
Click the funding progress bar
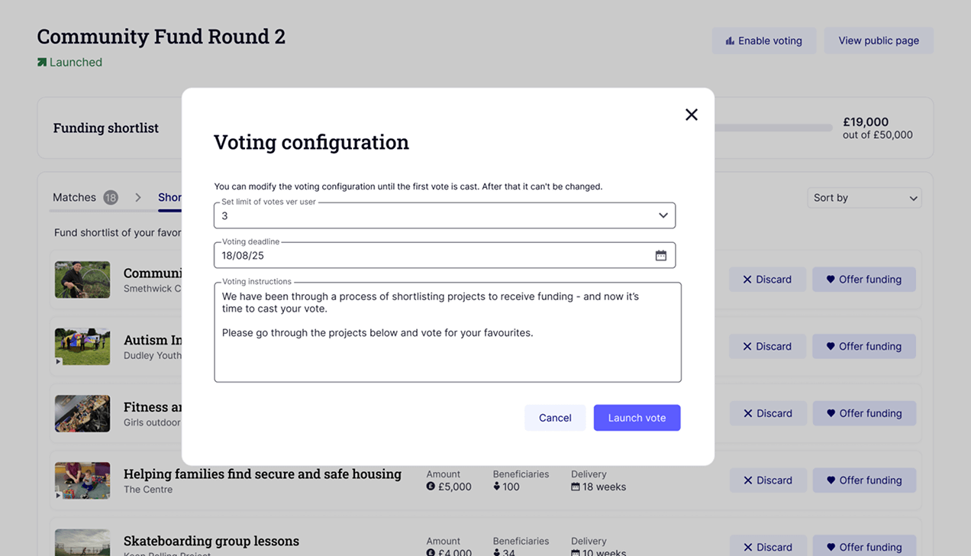[773, 128]
